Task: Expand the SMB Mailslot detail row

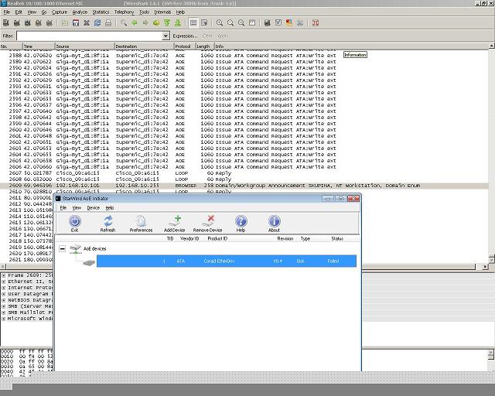Action: 3,312
